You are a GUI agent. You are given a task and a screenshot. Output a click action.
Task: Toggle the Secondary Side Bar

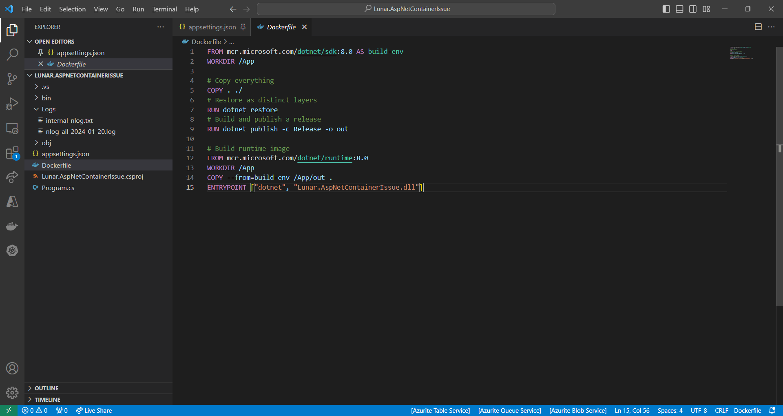coord(693,9)
